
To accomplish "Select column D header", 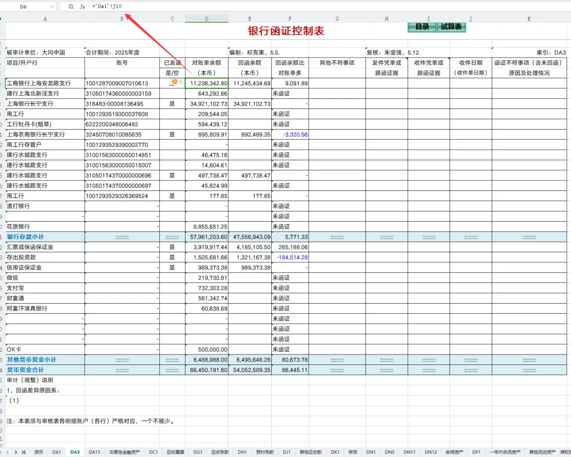I will point(207,19).
